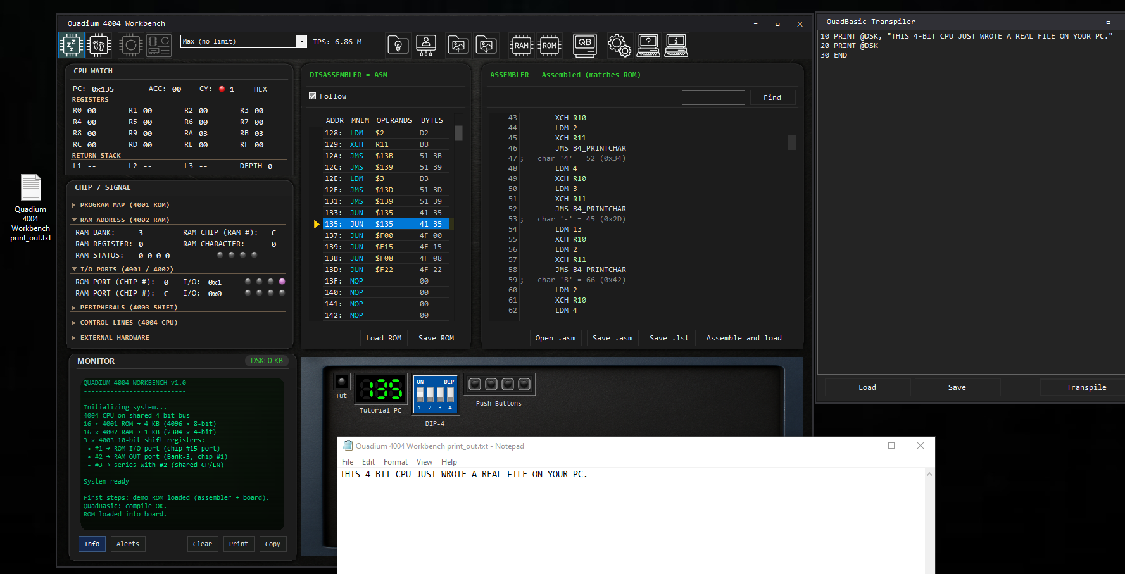The image size is (1125, 574).
Task: Open the QB QuadBasic monitor icon
Action: 584,46
